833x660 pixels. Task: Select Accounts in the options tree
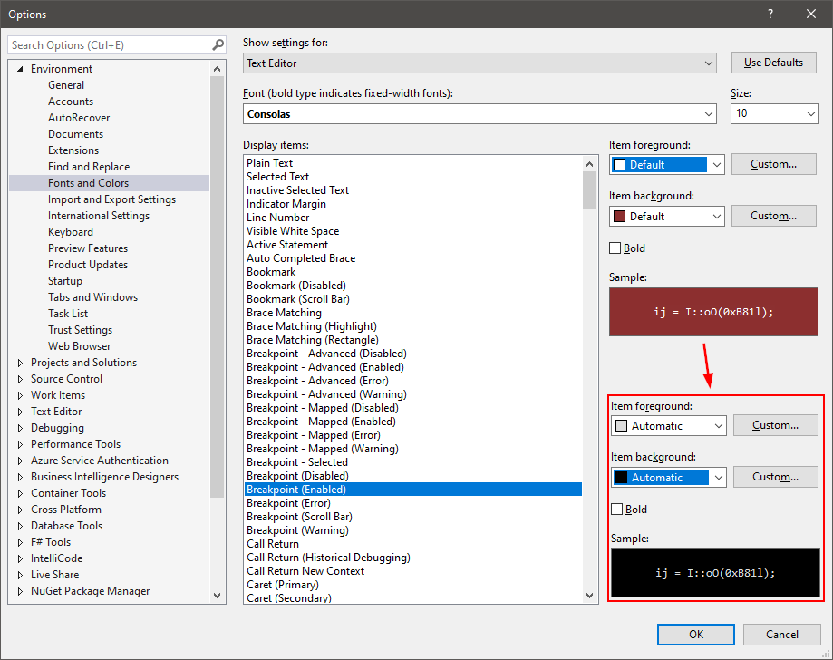coord(71,102)
